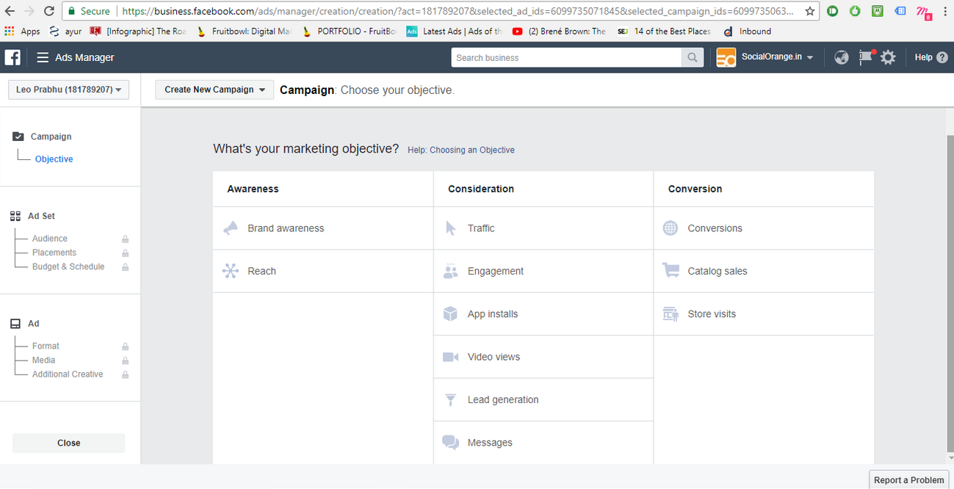This screenshot has height=489, width=954.
Task: Select Audience under Ad Set
Action: click(49, 238)
